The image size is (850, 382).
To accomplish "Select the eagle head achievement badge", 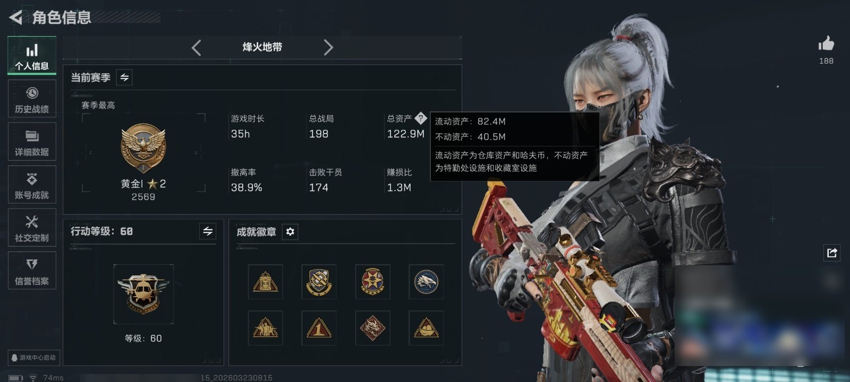I will tap(426, 282).
